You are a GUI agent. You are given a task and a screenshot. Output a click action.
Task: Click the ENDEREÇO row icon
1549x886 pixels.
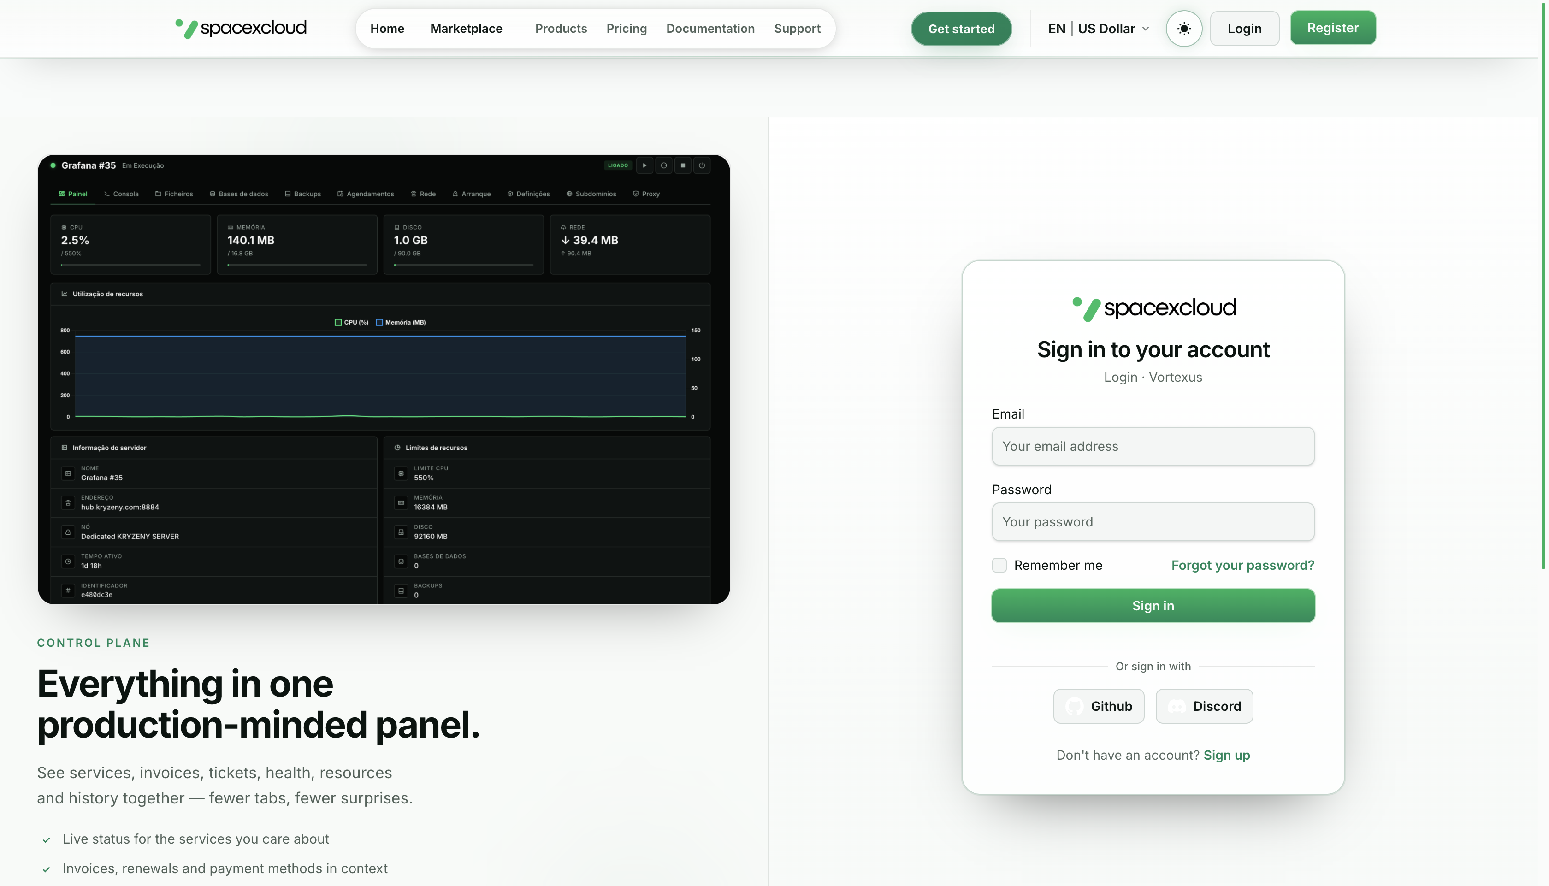pyautogui.click(x=68, y=502)
